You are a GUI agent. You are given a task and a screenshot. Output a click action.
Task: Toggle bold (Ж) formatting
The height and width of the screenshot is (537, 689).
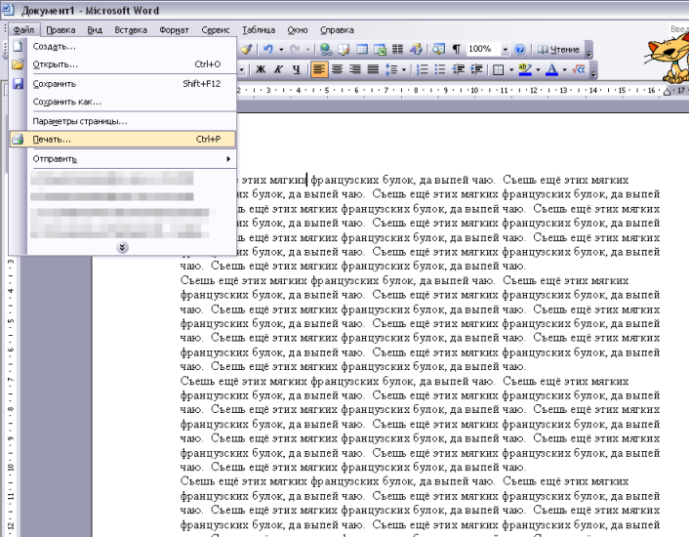tap(261, 70)
